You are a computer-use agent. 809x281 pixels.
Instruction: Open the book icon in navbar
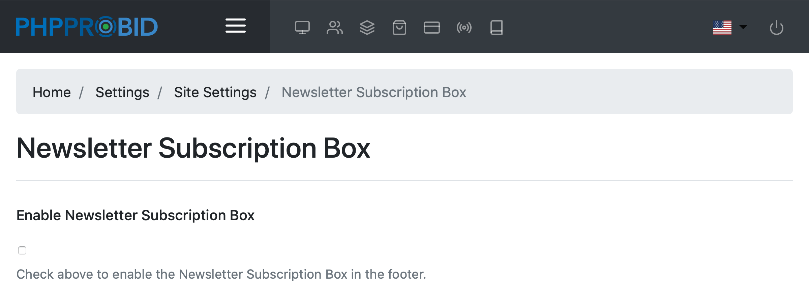click(x=496, y=28)
